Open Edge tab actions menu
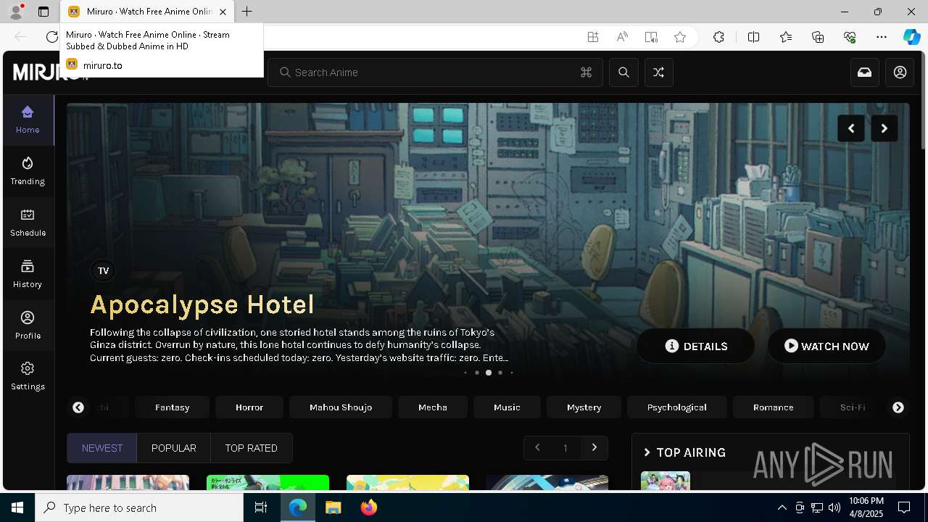This screenshot has width=928, height=522. [43, 12]
